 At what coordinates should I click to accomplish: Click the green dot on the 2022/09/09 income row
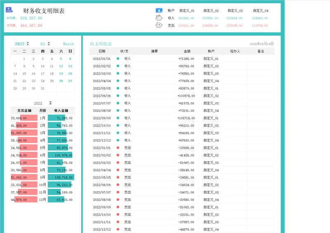coord(118,118)
